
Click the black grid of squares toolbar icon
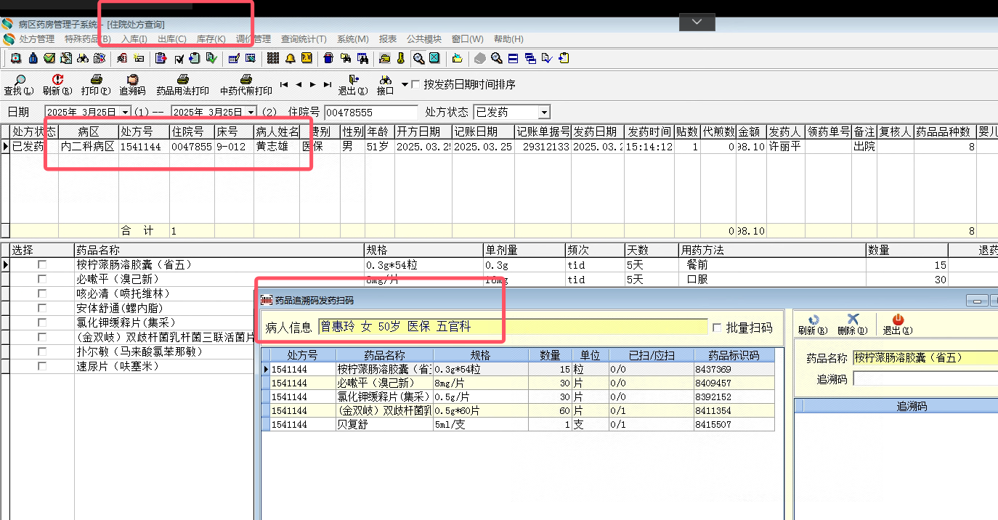click(273, 58)
